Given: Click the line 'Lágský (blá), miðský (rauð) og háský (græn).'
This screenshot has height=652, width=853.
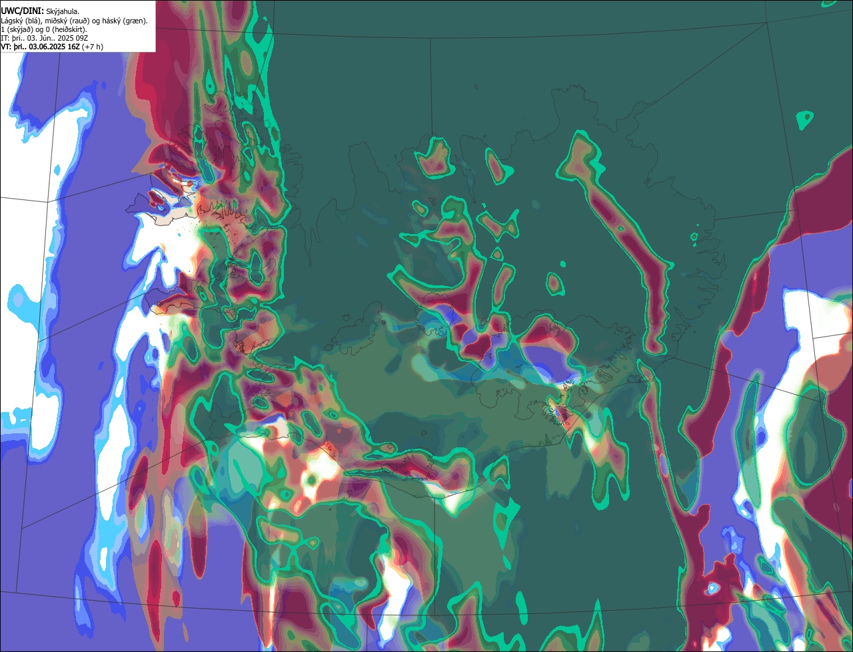Looking at the screenshot, I should tap(74, 21).
